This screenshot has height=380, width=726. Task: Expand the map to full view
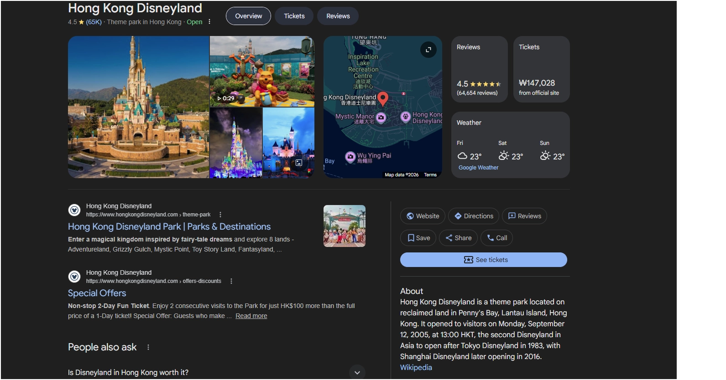[x=428, y=50]
